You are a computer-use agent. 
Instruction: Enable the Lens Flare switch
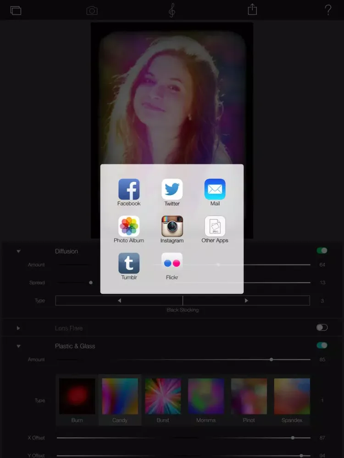point(322,327)
